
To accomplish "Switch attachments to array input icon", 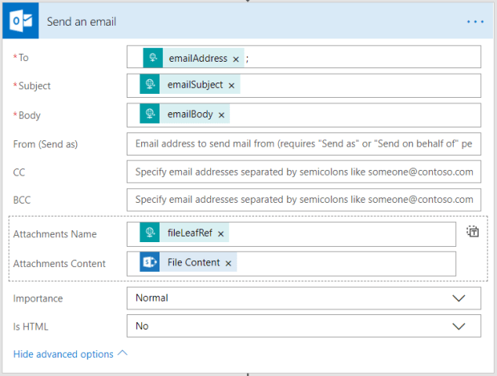I will 473,232.
